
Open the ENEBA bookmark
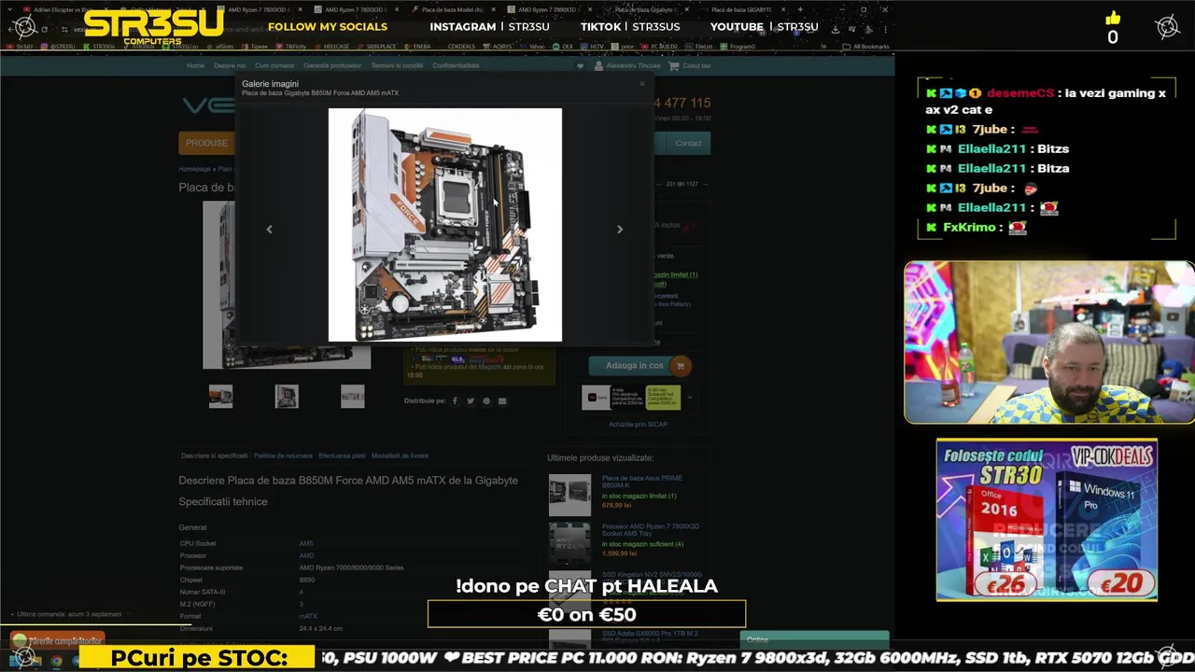[420, 46]
